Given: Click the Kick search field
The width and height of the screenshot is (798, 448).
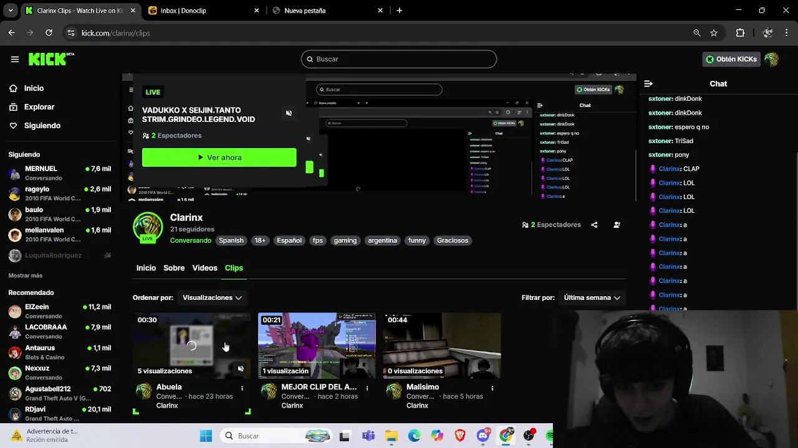Looking at the screenshot, I should (399, 59).
